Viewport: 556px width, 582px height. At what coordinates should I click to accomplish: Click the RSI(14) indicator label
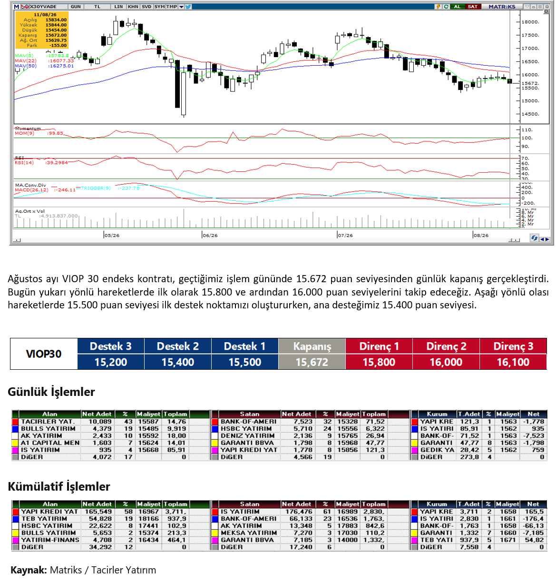click(24, 163)
